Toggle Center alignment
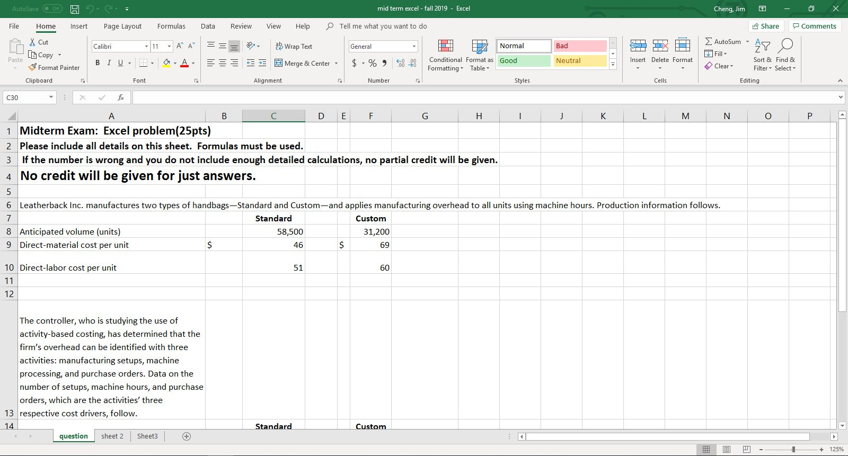This screenshot has width=848, height=456. (x=223, y=63)
